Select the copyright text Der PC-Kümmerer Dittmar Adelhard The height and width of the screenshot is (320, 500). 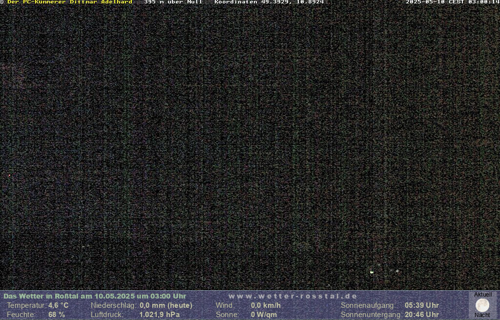coord(69,2)
